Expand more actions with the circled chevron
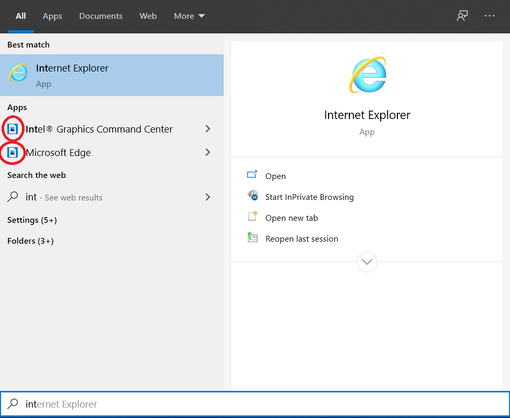Image resolution: width=510 pixels, height=418 pixels. point(367,261)
